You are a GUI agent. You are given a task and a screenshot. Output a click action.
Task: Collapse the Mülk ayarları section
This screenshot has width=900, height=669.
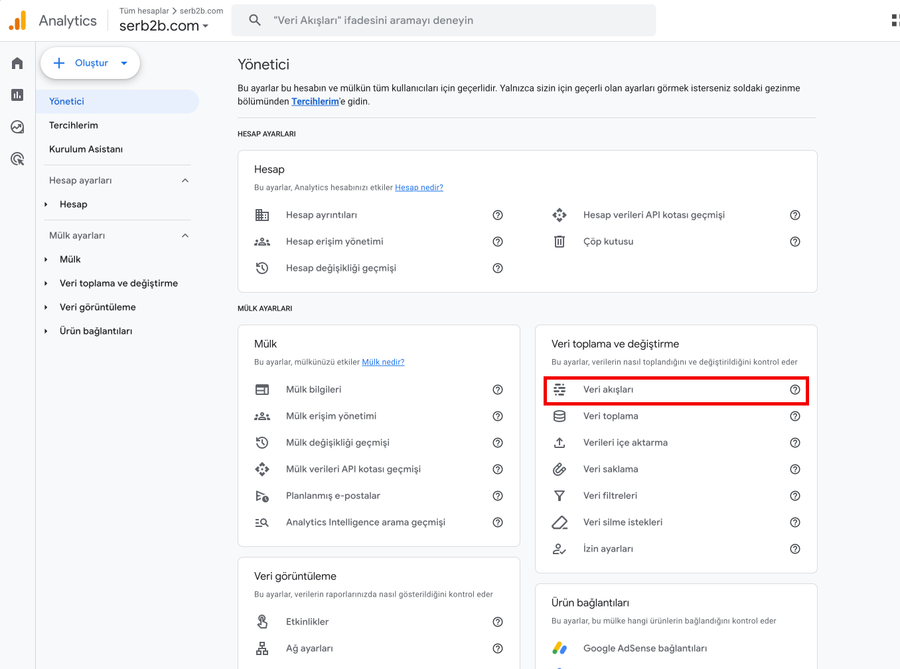click(185, 236)
